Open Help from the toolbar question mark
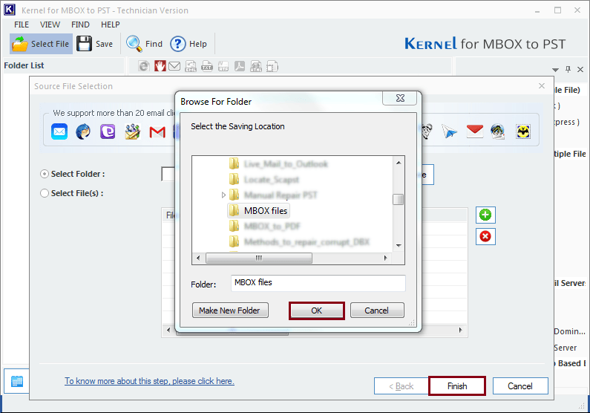 (177, 44)
